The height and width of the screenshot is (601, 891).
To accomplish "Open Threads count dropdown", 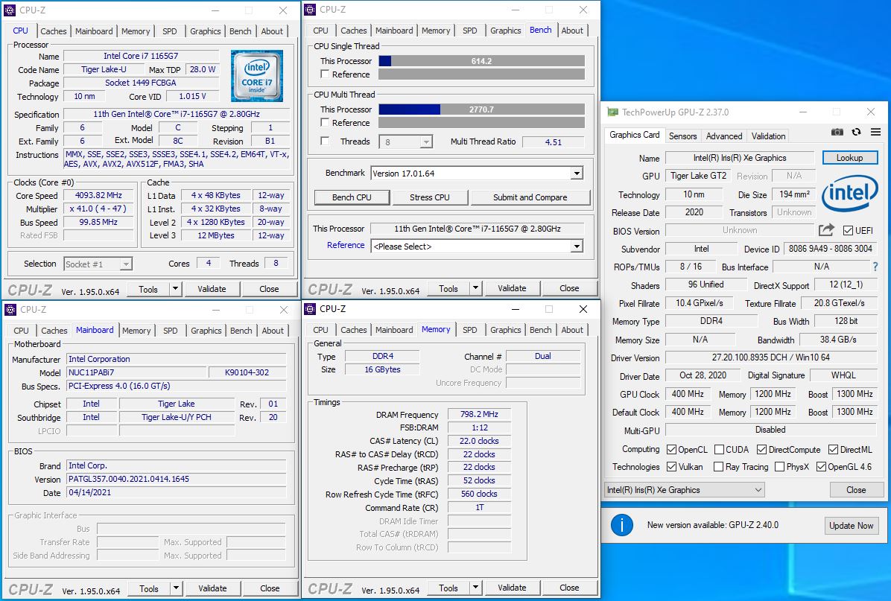I will tap(426, 142).
